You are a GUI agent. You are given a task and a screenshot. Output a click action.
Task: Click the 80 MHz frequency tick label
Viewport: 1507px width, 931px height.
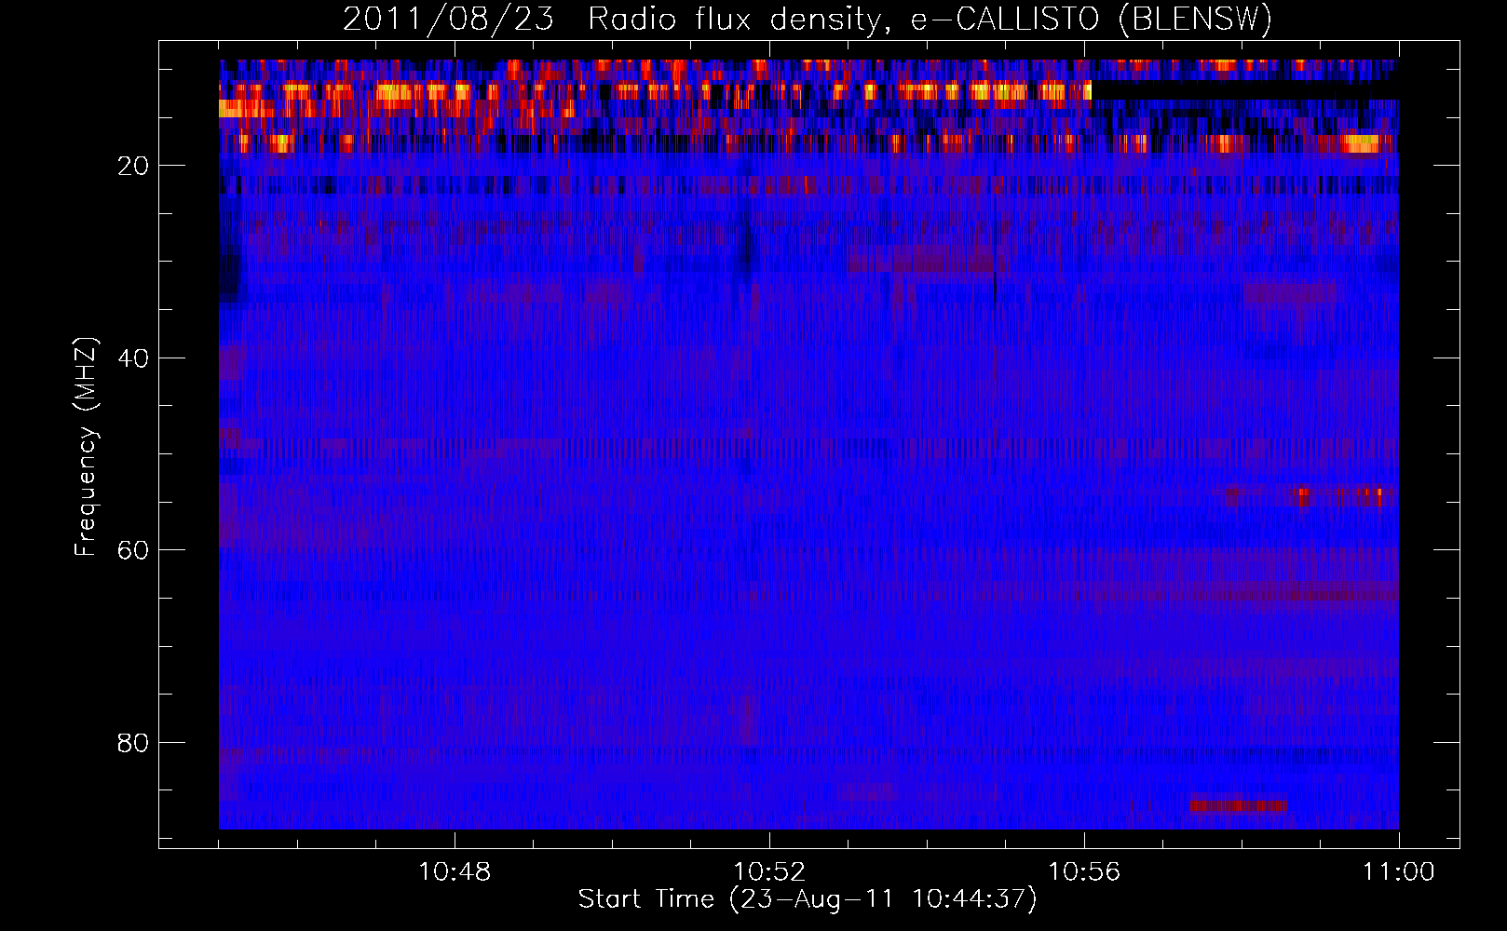pyautogui.click(x=133, y=743)
